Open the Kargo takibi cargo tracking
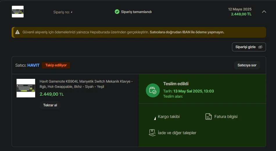276x151 pixels. [x=169, y=117]
